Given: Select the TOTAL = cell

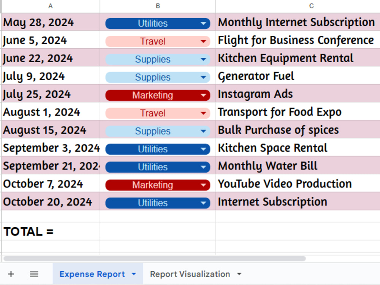Looking at the screenshot, I should pos(51,231).
